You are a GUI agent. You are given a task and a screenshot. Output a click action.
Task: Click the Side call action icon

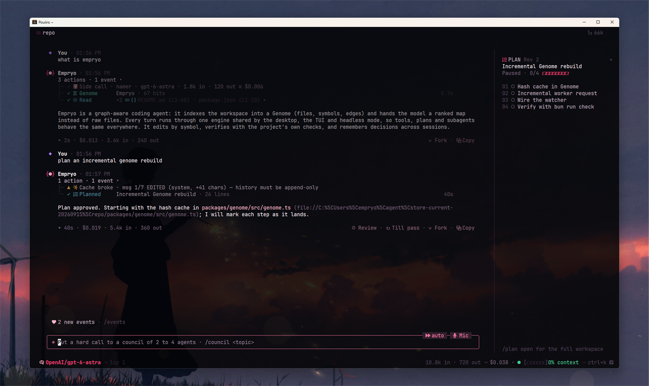tap(75, 87)
